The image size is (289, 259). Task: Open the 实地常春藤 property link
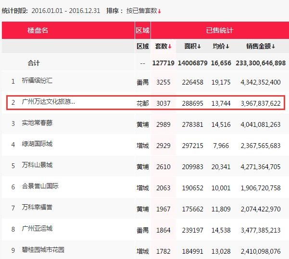click(37, 123)
